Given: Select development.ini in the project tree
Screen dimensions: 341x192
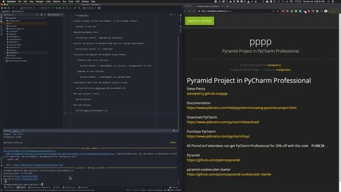Looking at the screenshot, I should 15,39.
